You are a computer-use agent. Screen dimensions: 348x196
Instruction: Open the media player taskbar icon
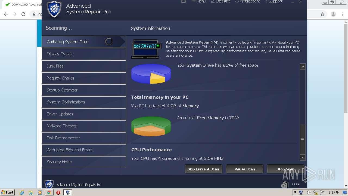point(40,192)
